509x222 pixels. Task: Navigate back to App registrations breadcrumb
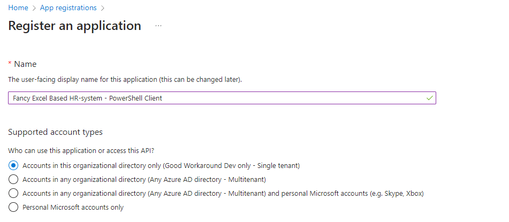68,8
